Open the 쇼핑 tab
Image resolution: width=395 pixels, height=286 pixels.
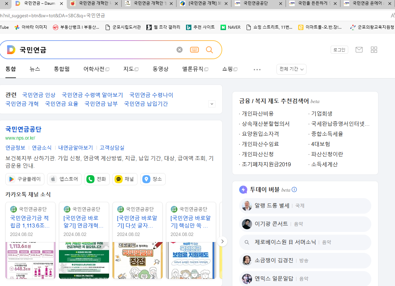tap(230, 69)
